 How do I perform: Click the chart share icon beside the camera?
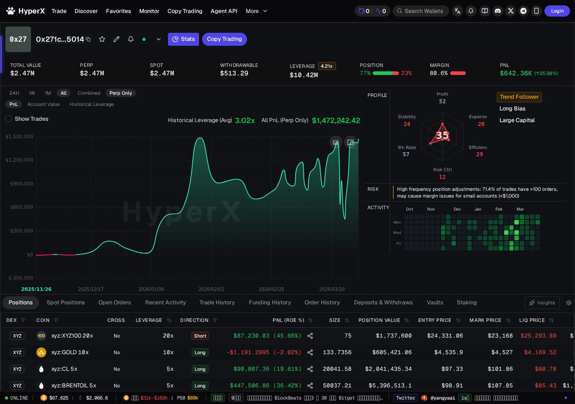(x=350, y=142)
